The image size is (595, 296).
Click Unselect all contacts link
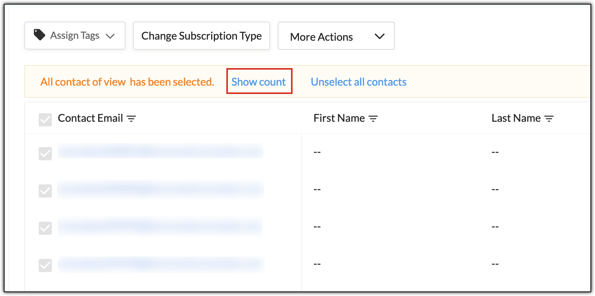point(358,82)
